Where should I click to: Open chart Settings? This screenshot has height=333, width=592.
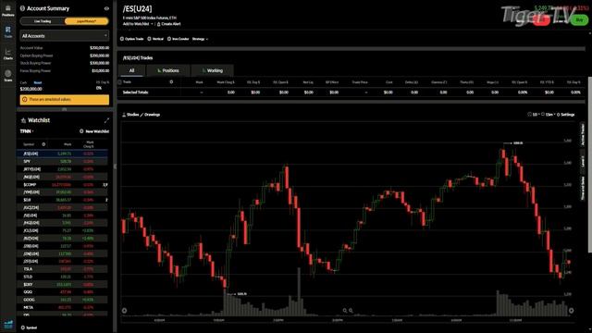[565, 115]
